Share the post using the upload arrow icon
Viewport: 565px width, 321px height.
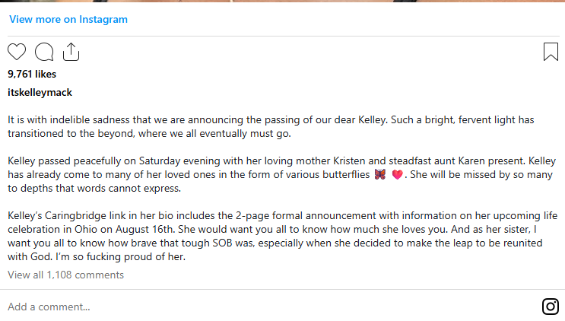(71, 52)
